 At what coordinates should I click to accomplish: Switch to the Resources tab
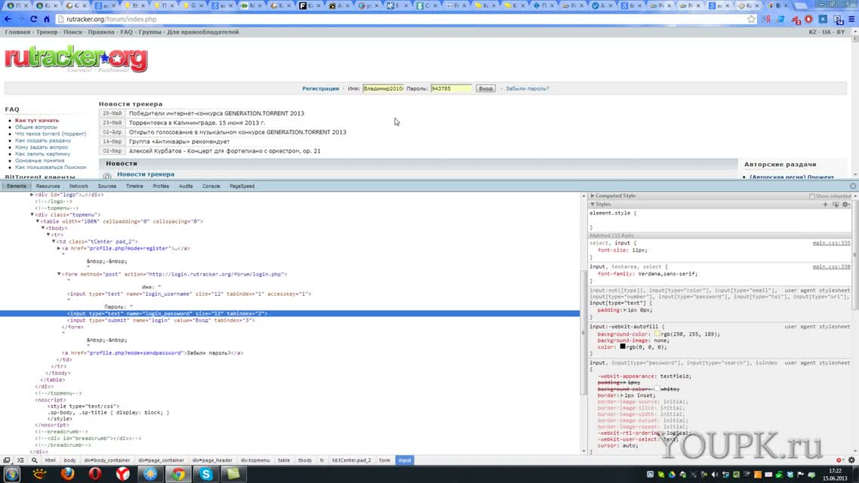point(48,186)
